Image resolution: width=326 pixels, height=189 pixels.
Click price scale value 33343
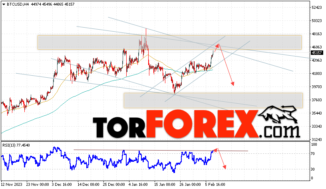pos(317,127)
